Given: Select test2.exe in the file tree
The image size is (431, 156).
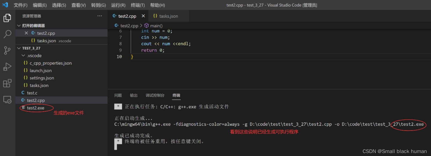Looking at the screenshot, I should point(35,108).
